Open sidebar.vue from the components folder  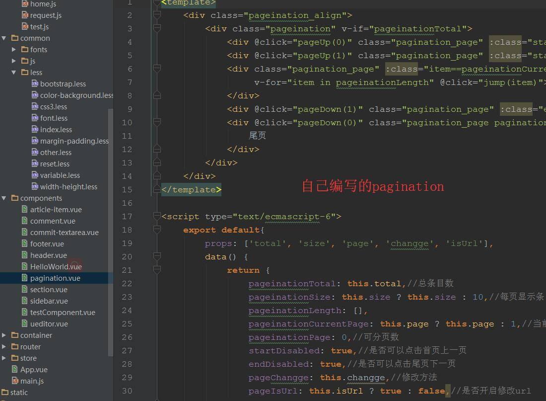pos(49,301)
